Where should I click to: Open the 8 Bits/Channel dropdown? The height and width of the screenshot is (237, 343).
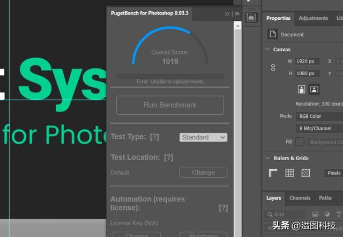(x=319, y=128)
